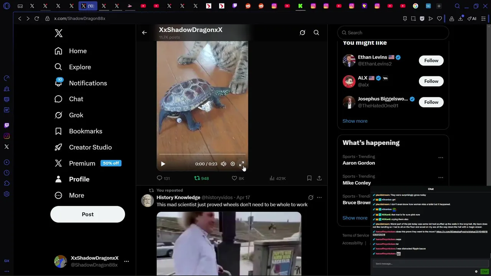Seek on the turtle video progress bar
Viewport: 491px width, 276px height.
(202, 155)
